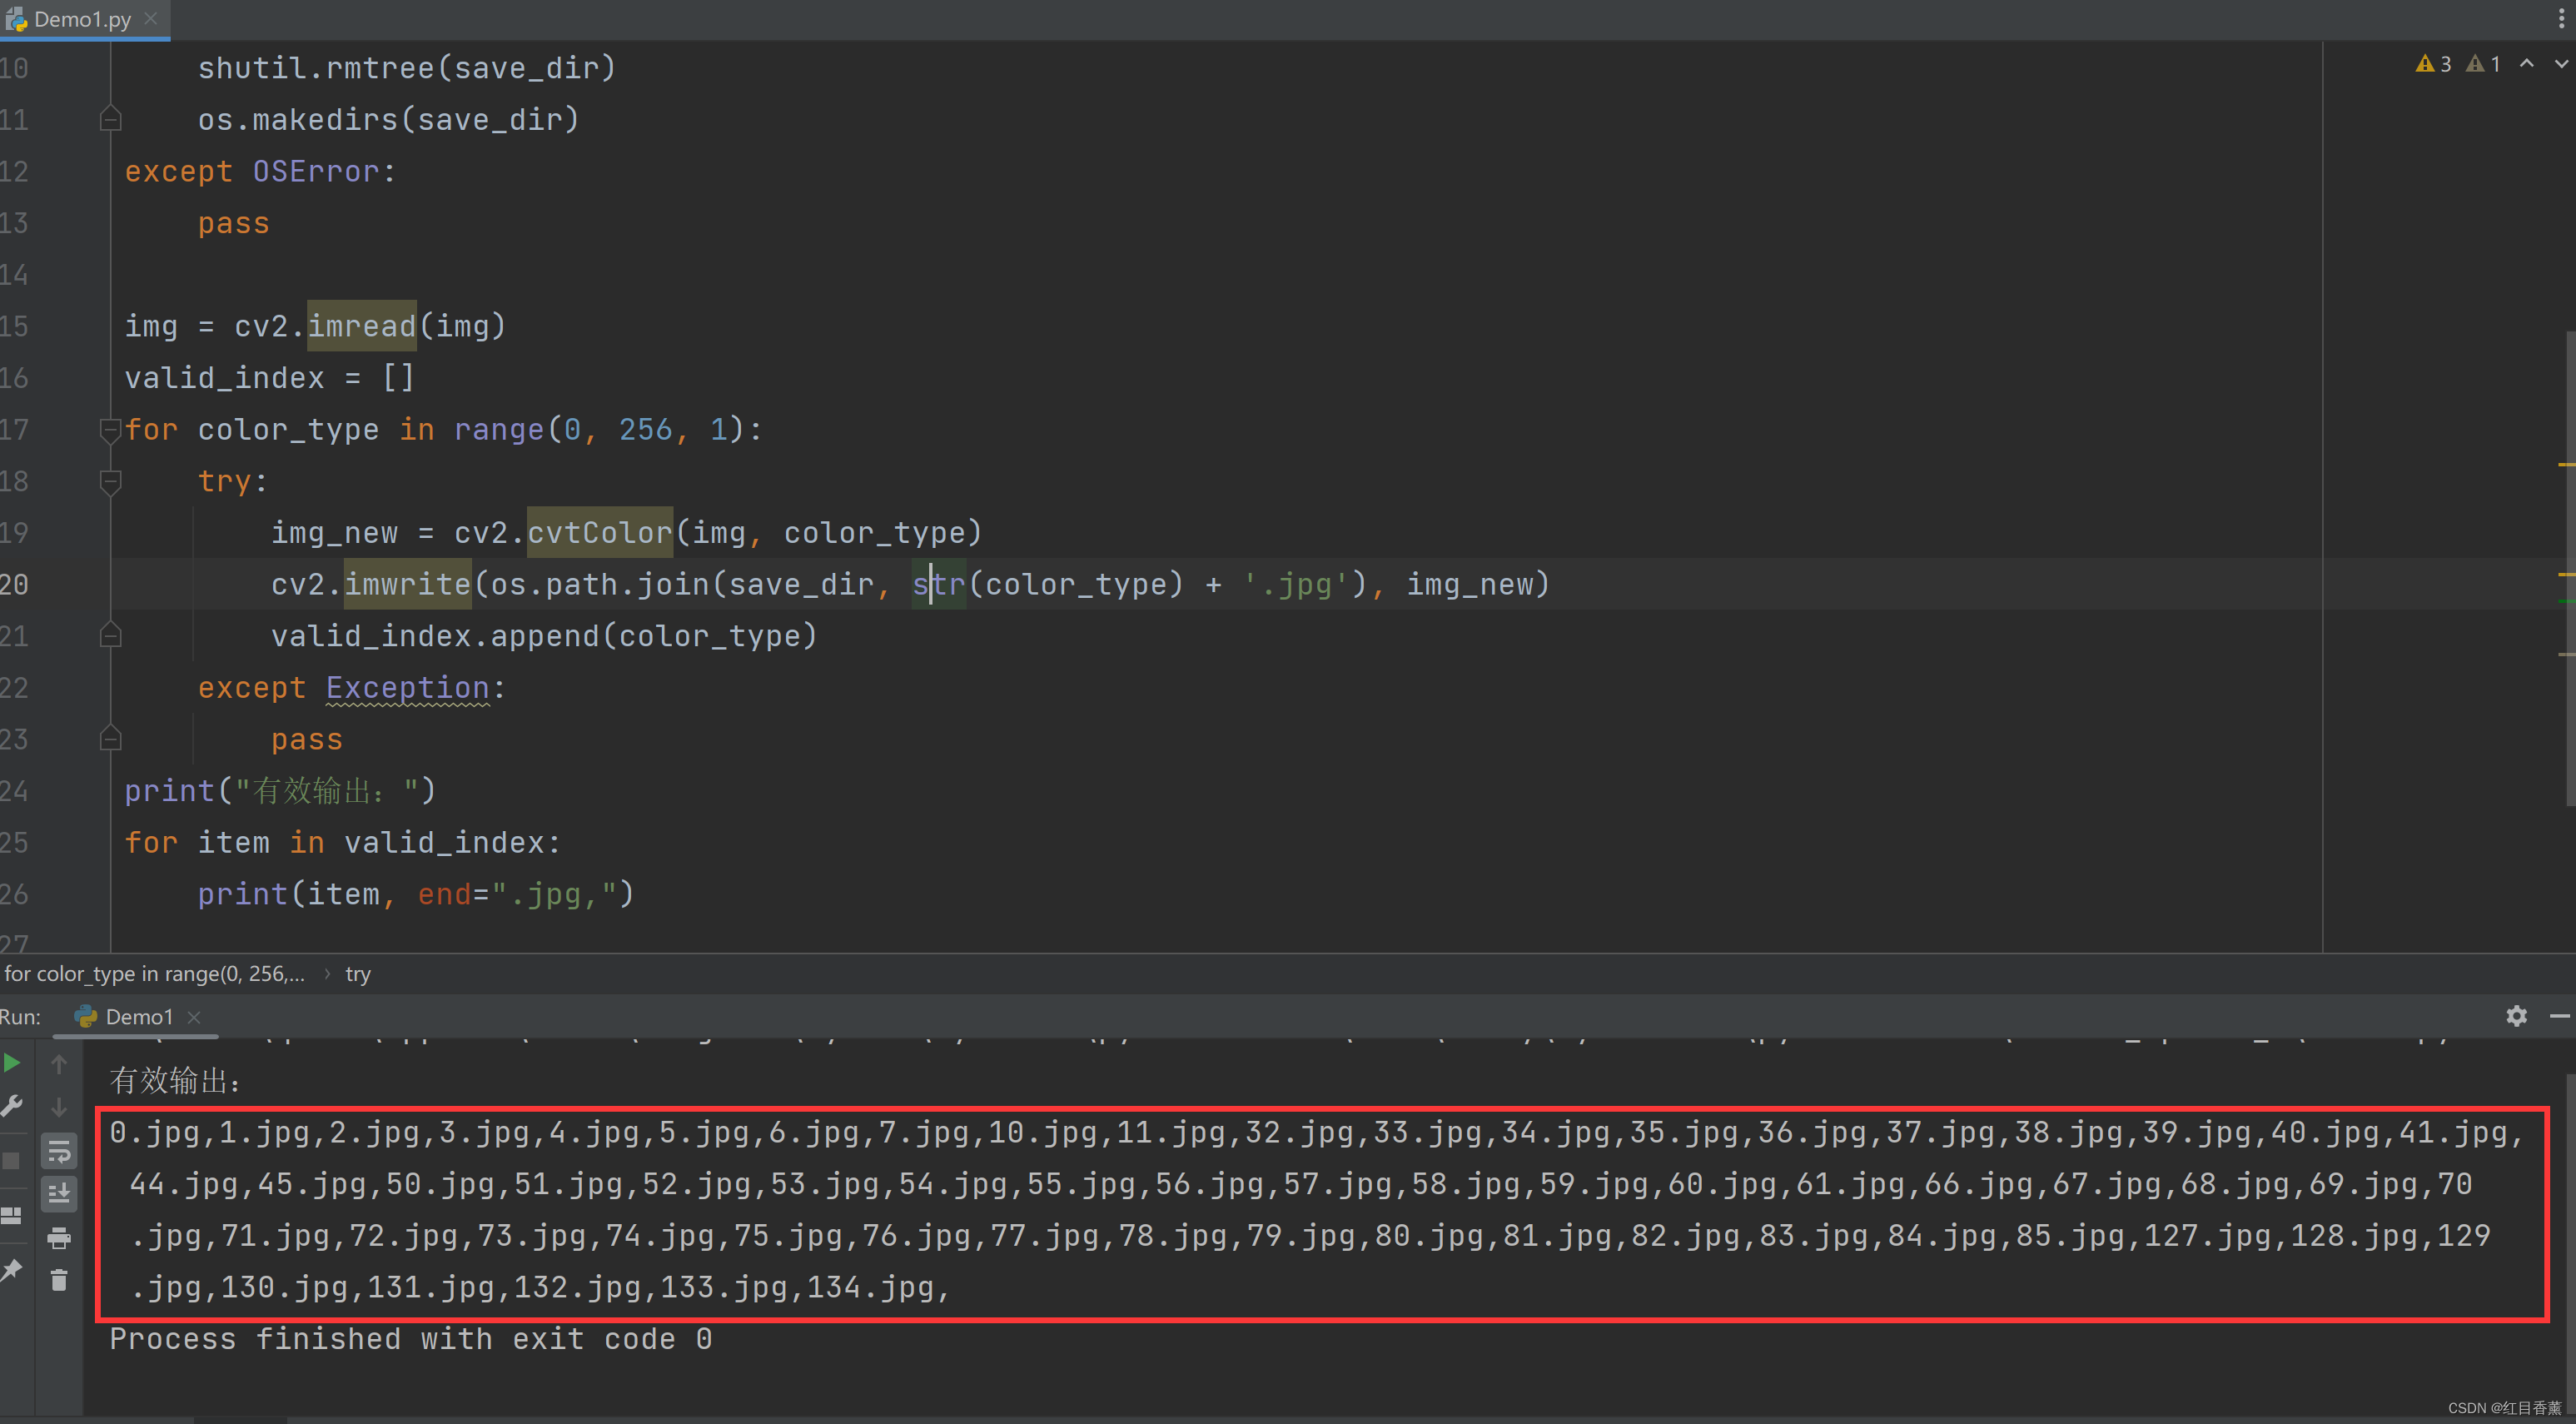This screenshot has width=2576, height=1424.
Task: Open the run panel gear settings
Action: click(2516, 1016)
